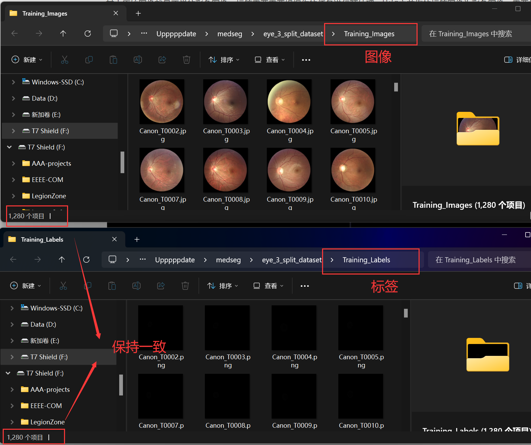Close the Training_Labels tab

(x=114, y=239)
